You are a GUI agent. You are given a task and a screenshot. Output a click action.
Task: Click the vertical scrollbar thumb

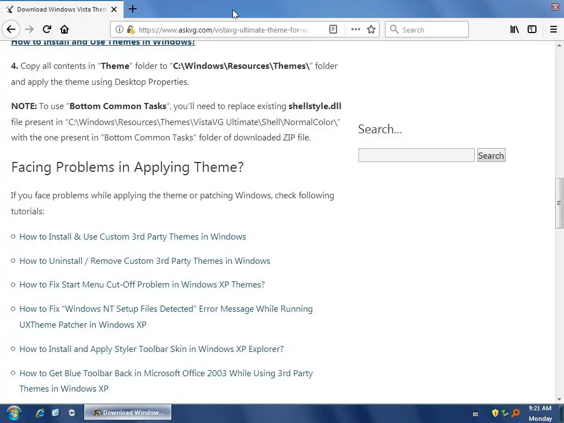[559, 203]
